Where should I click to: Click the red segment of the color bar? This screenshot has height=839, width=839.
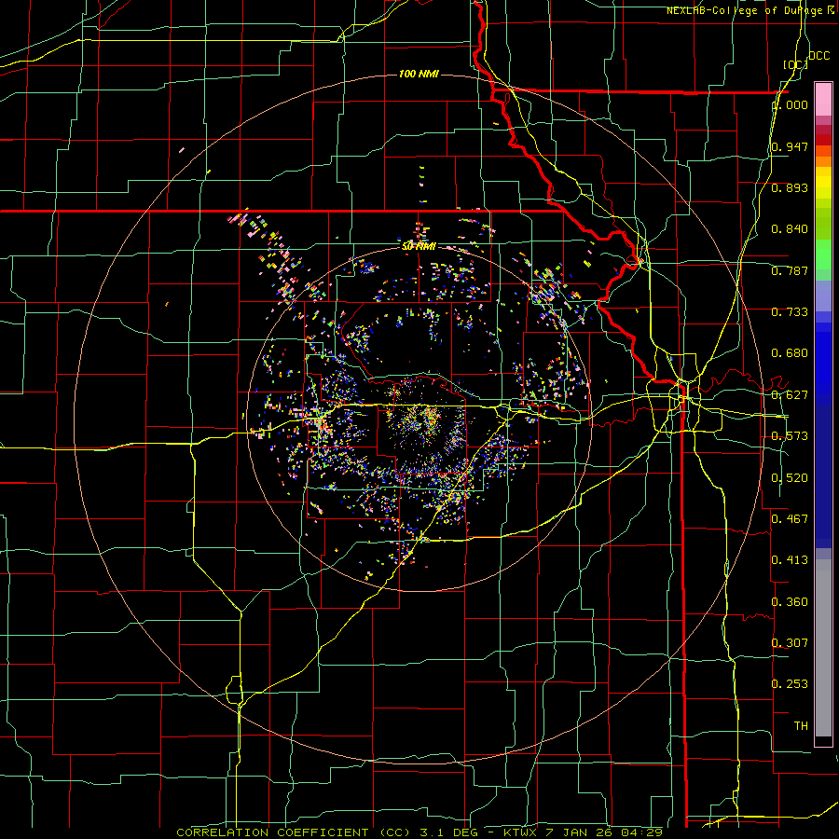pyautogui.click(x=823, y=139)
